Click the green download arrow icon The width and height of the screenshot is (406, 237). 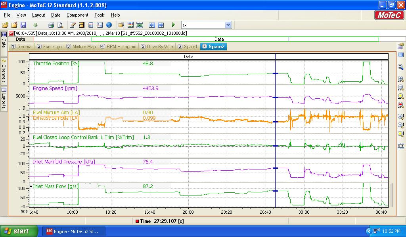pos(35,25)
